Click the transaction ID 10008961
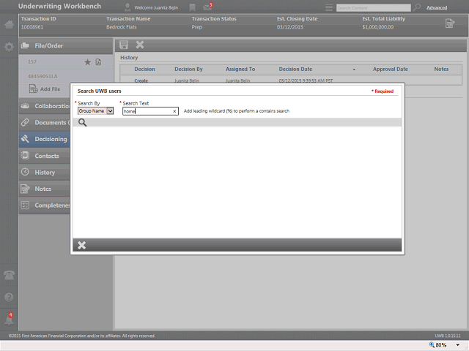Screen dimensions: 469x351 tap(32, 27)
